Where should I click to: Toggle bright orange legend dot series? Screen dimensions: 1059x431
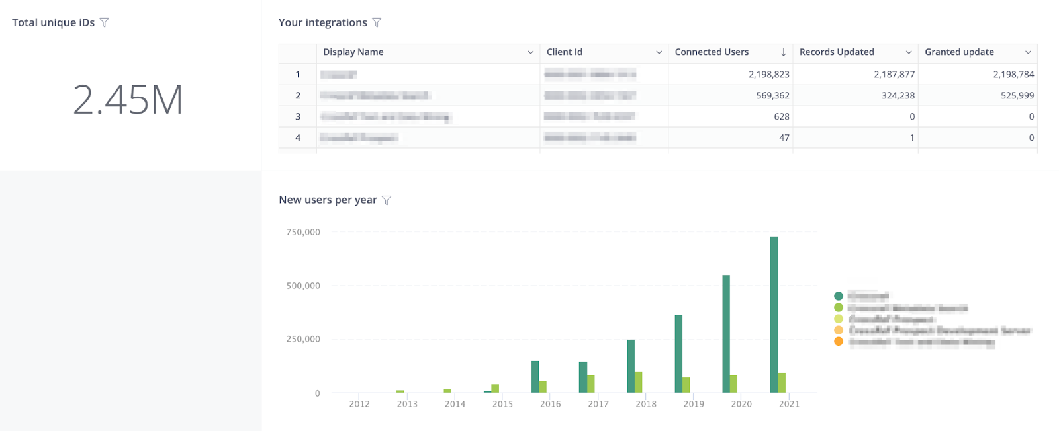pos(839,341)
